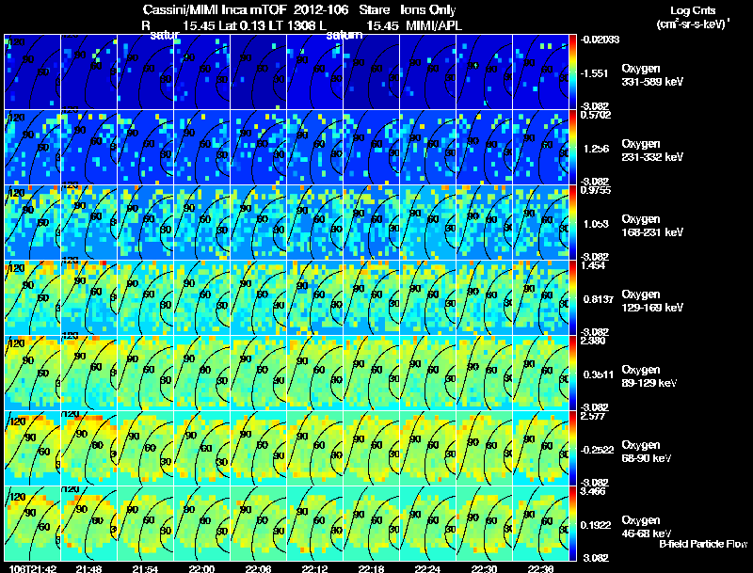Click the Oxygen 89-129 keV row label
The width and height of the screenshot is (753, 573).
tap(649, 376)
